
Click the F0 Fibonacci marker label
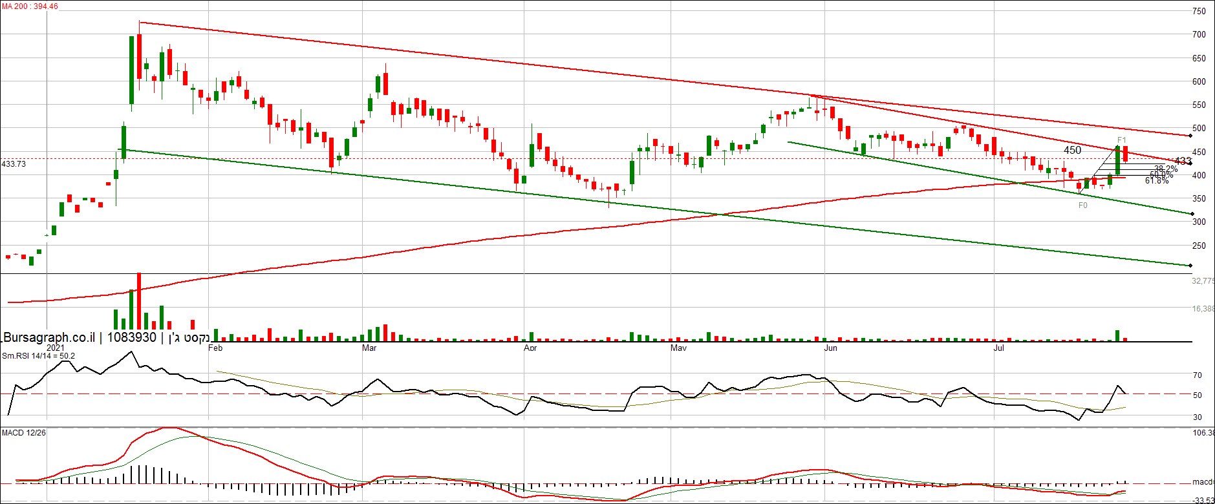pos(1083,205)
